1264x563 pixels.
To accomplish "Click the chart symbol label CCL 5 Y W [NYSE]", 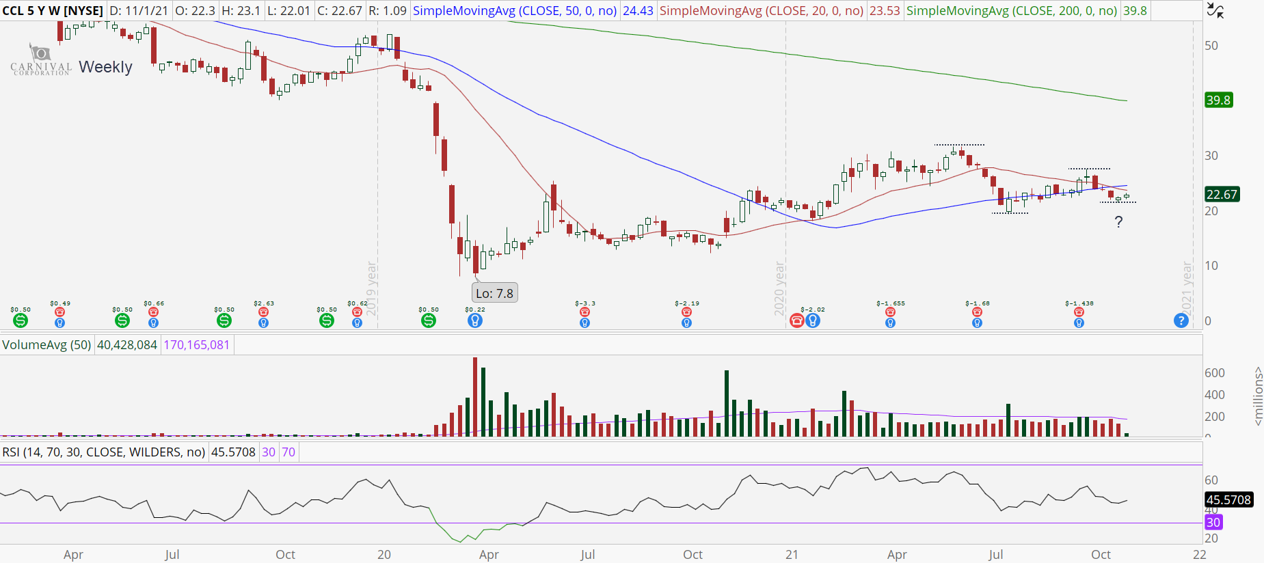I will point(53,11).
